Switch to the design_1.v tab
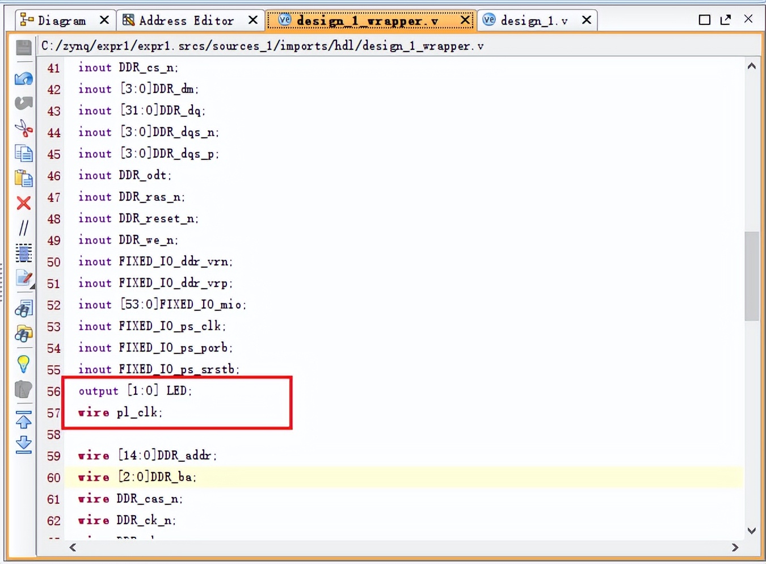This screenshot has height=564, width=766. tap(534, 20)
